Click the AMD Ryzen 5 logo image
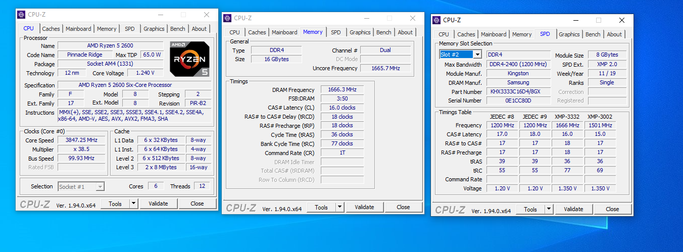The height and width of the screenshot is (252, 683). coord(189,59)
